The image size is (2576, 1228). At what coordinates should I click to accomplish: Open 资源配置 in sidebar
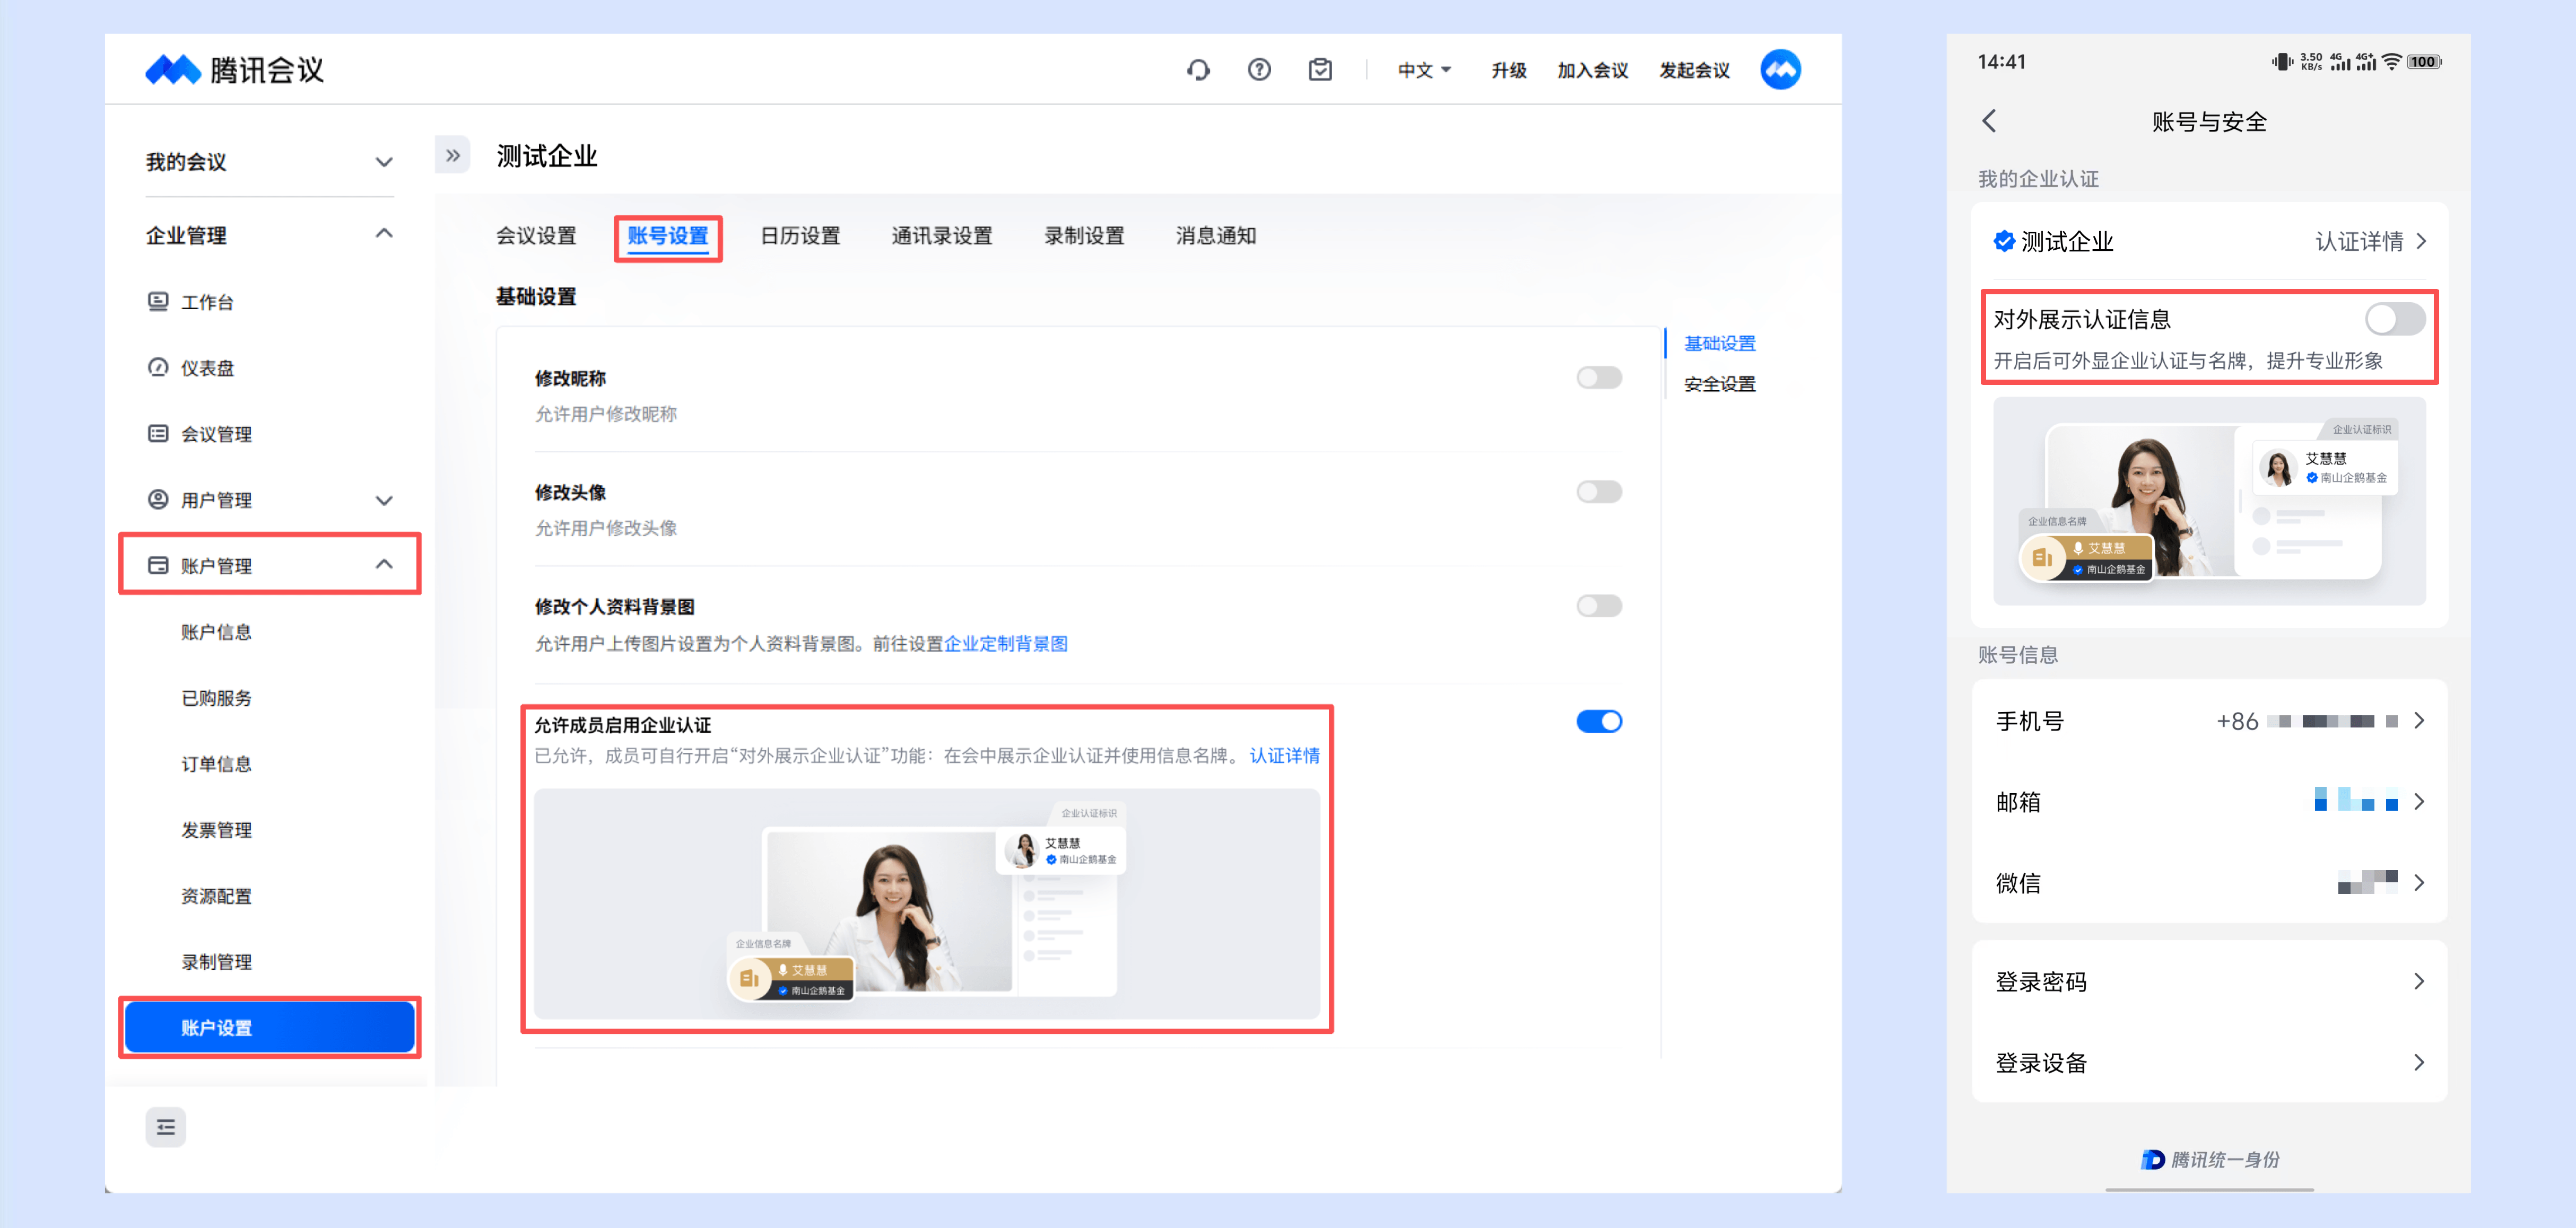pos(216,895)
